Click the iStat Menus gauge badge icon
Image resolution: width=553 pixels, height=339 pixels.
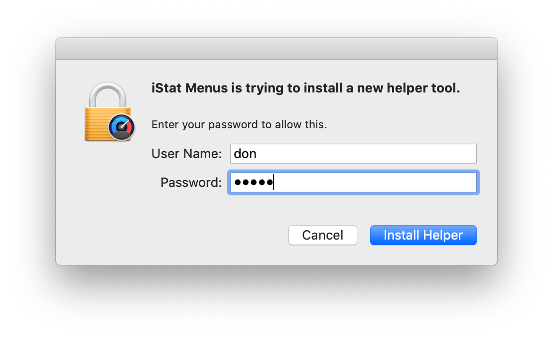pos(122,127)
